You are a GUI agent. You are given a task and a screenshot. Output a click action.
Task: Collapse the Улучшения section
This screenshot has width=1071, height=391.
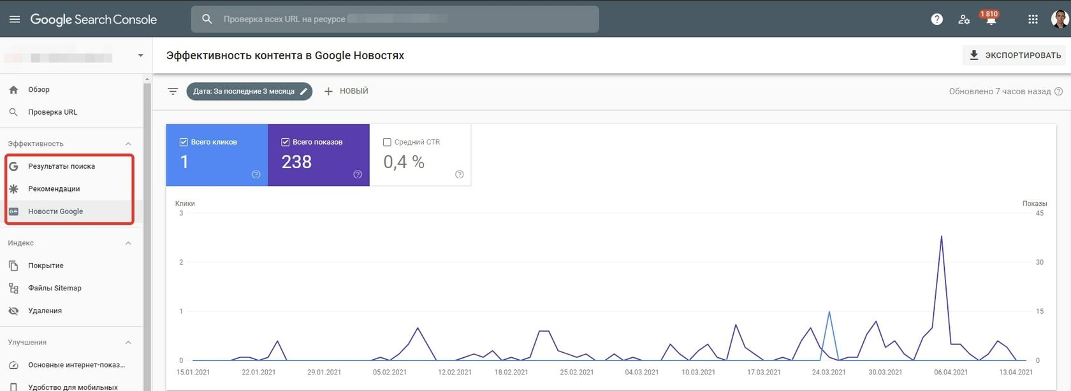pos(128,343)
